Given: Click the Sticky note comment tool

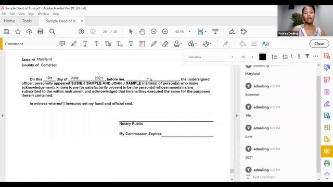Looking at the screenshot, I should pyautogui.click(x=62, y=44).
